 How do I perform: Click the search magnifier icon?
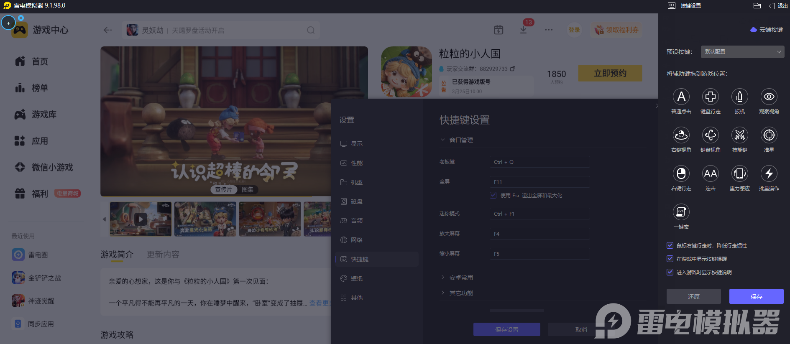[311, 30]
